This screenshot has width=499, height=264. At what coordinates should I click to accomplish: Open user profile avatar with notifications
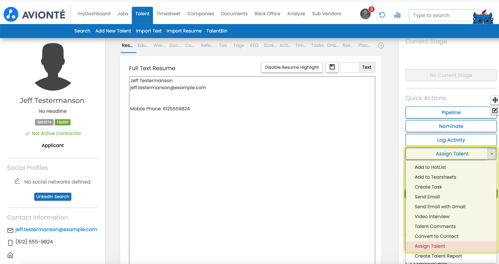click(365, 14)
